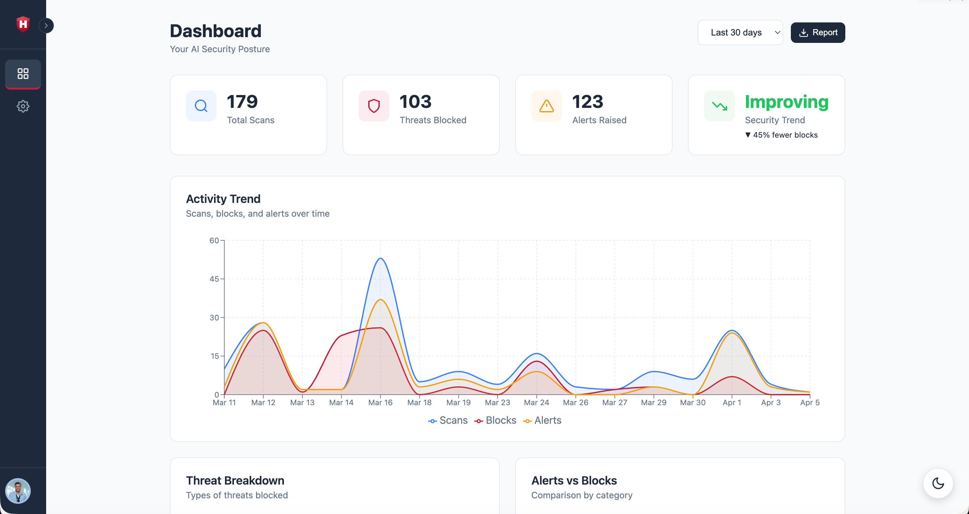This screenshot has width=969, height=514.
Task: Click the Threat Breakdown card heading
Action: click(x=235, y=481)
